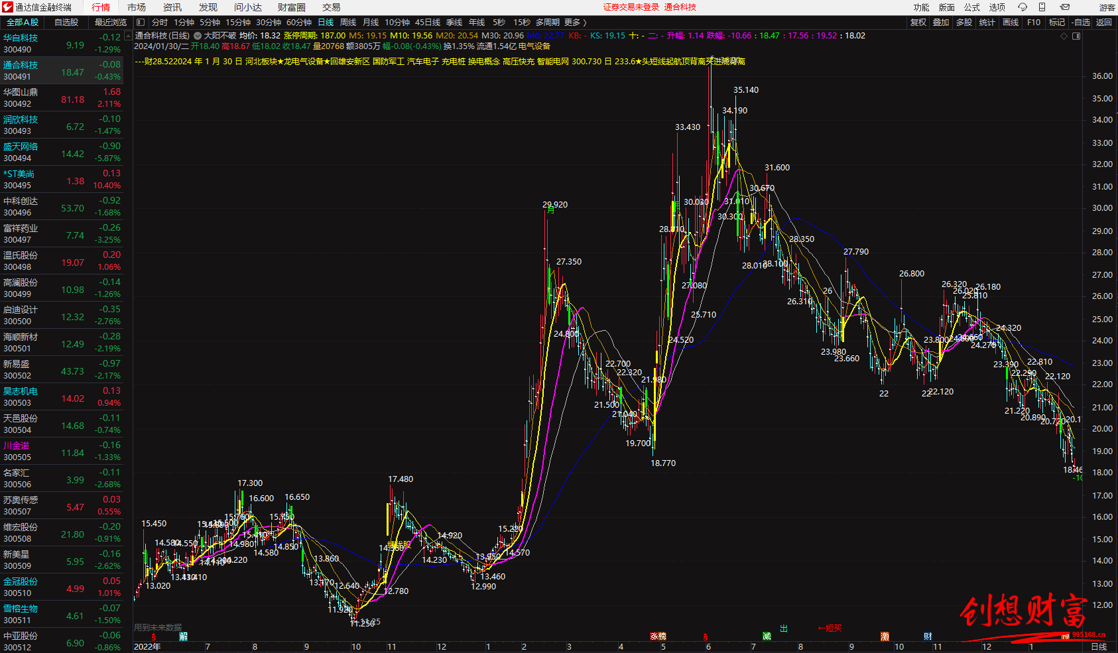Select stock 金冠股份 300510 in list

(62, 587)
